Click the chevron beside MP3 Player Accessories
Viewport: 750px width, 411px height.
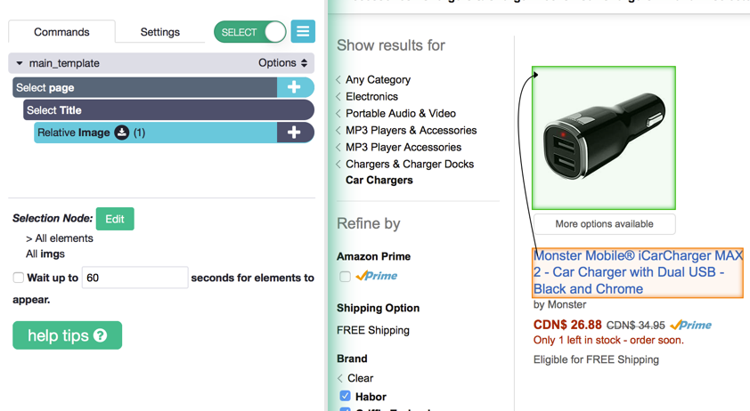[338, 147]
